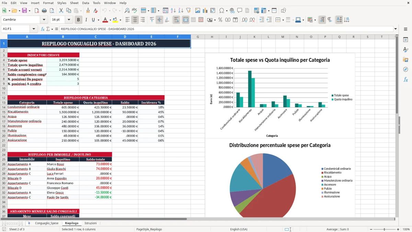Toggle Italic formatting

tap(86, 20)
